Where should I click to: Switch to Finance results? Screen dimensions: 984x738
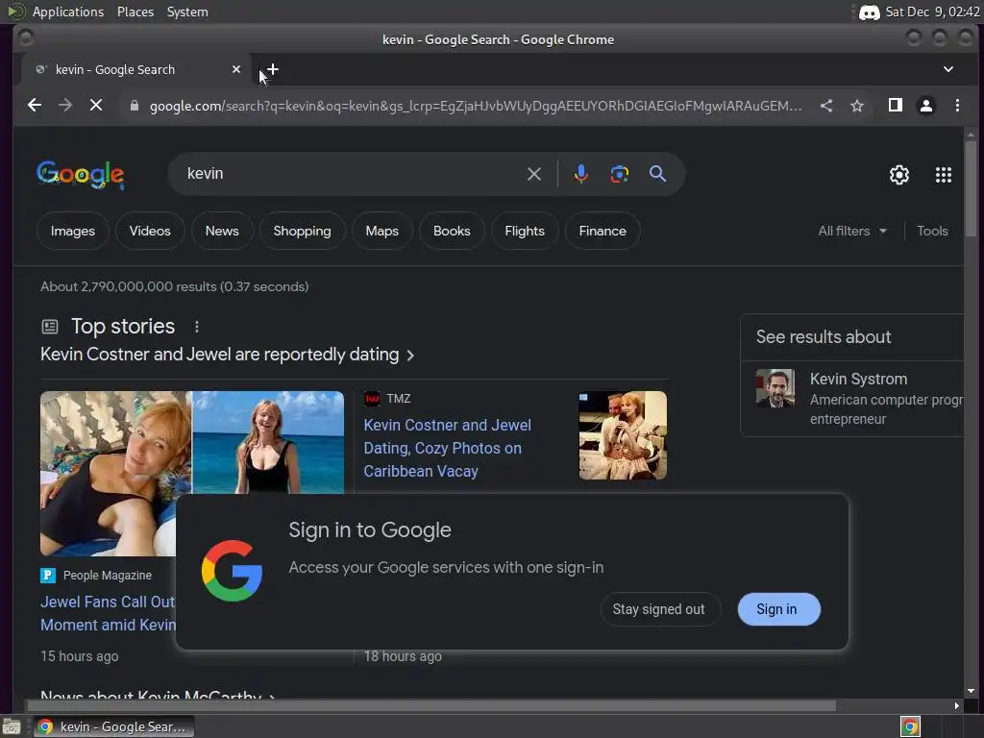pos(603,231)
